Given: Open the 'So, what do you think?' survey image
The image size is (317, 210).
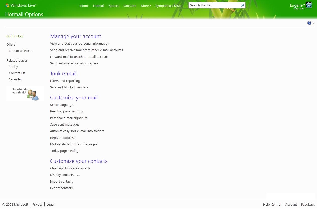Looking at the screenshot, I should click(x=25, y=94).
